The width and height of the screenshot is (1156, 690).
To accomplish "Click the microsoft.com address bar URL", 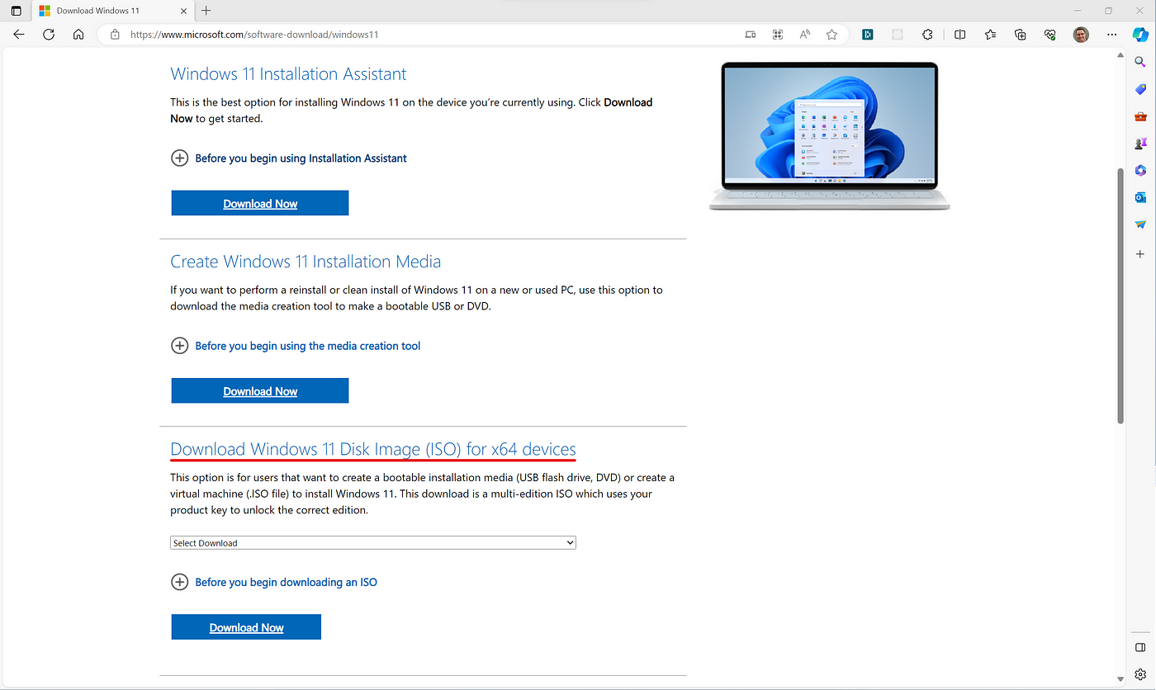I will 254,35.
